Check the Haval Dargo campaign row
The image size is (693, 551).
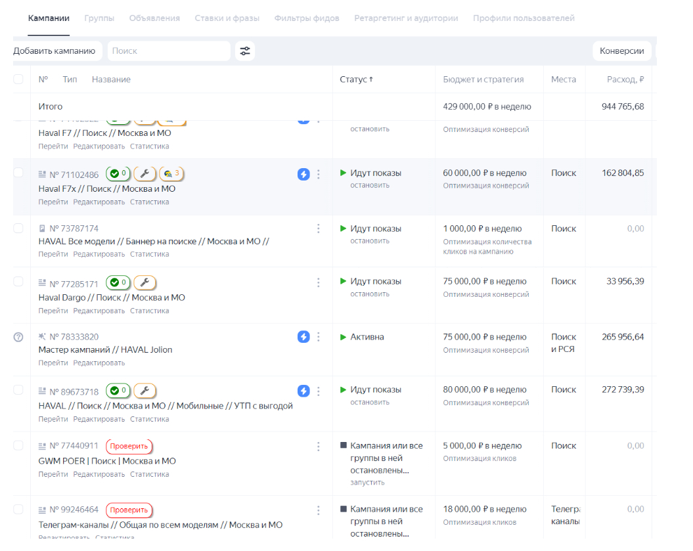click(x=18, y=281)
